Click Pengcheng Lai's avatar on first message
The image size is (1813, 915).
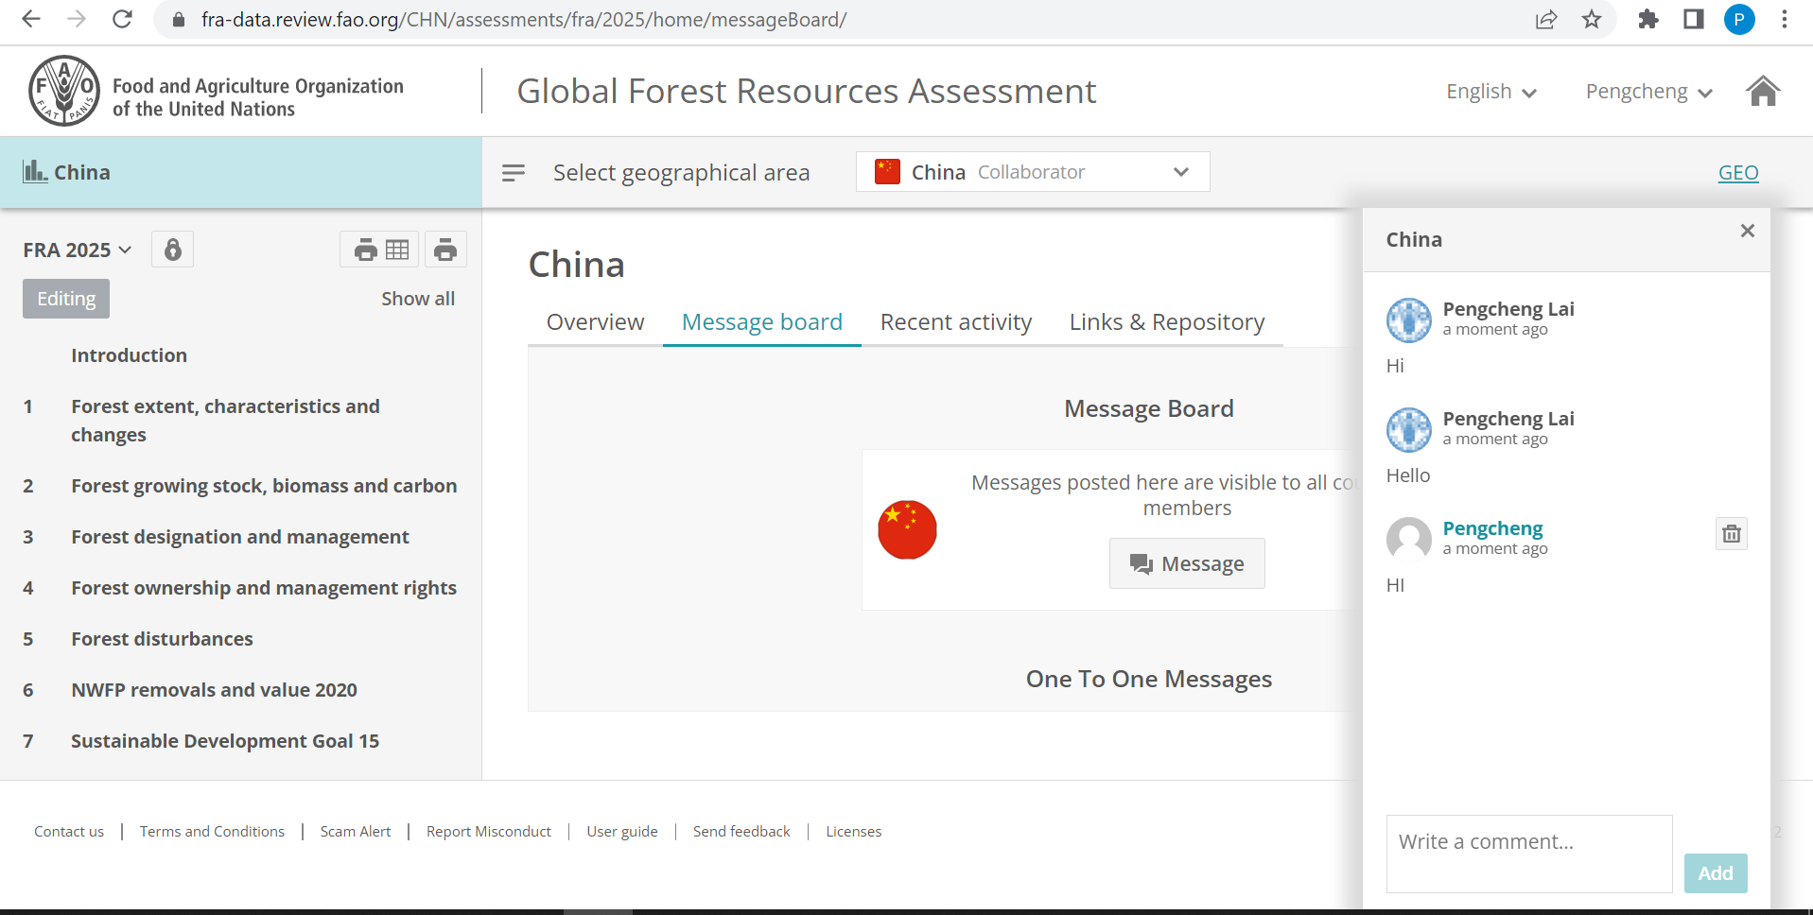click(x=1408, y=319)
